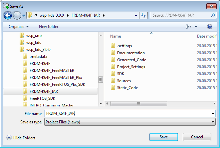The width and height of the screenshot is (220, 148).
Task: Click the refresh icon beside address bar
Action: click(143, 15)
